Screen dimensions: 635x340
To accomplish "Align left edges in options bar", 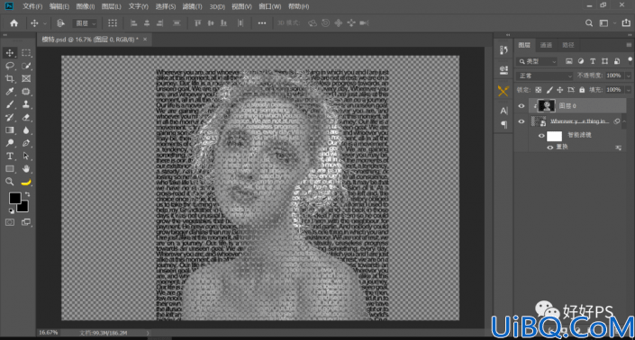I will pos(133,23).
